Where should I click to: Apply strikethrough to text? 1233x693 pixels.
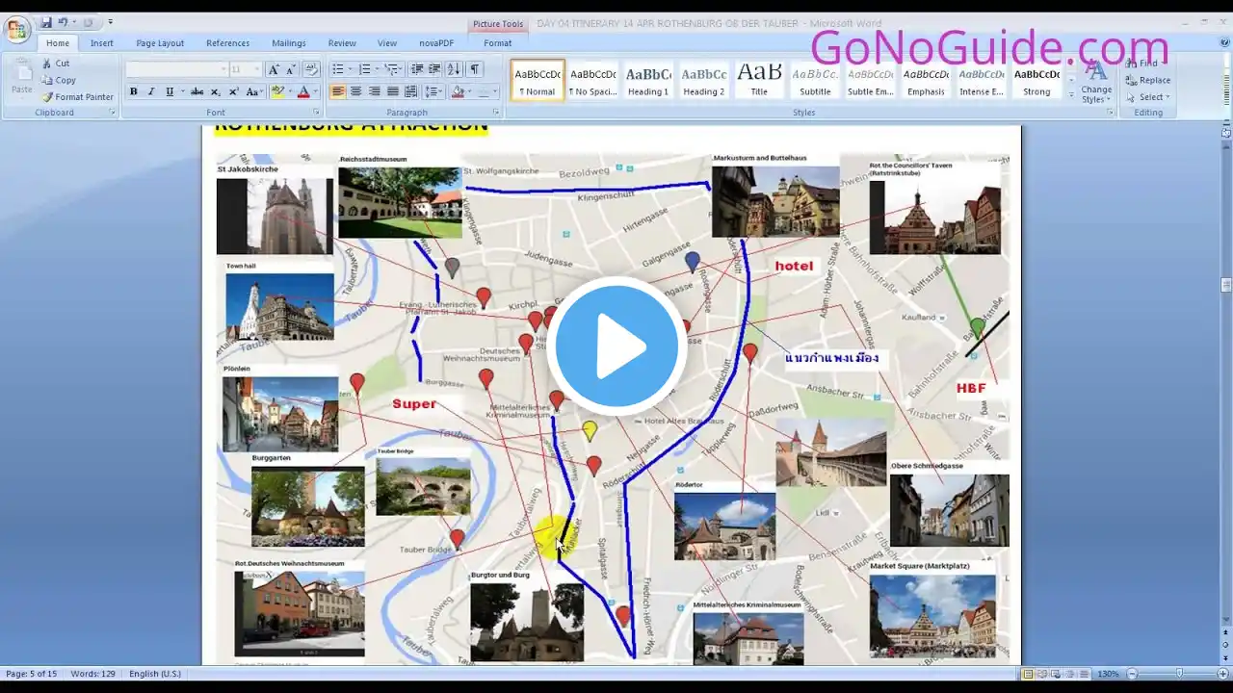197,91
